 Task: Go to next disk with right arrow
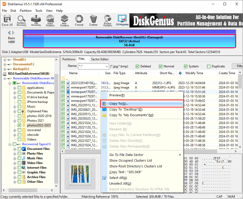pos(13,33)
